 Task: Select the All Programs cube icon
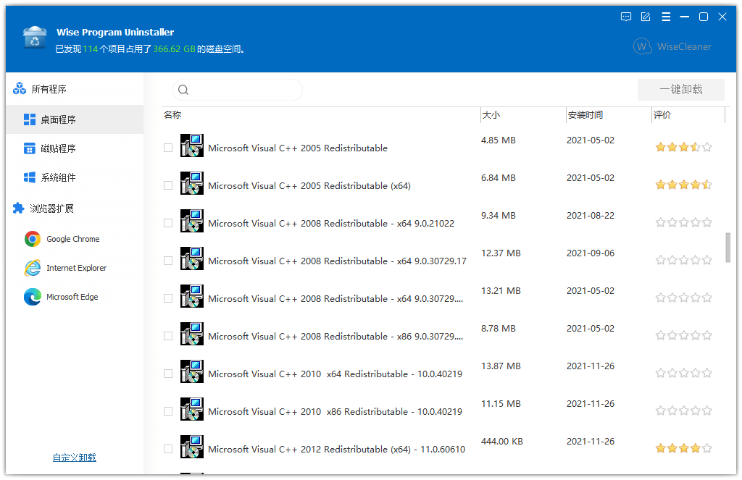(18, 87)
